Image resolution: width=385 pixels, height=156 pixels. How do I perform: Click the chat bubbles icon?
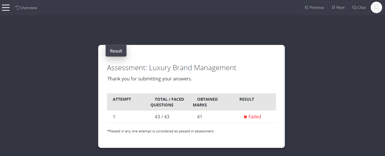click(x=354, y=7)
